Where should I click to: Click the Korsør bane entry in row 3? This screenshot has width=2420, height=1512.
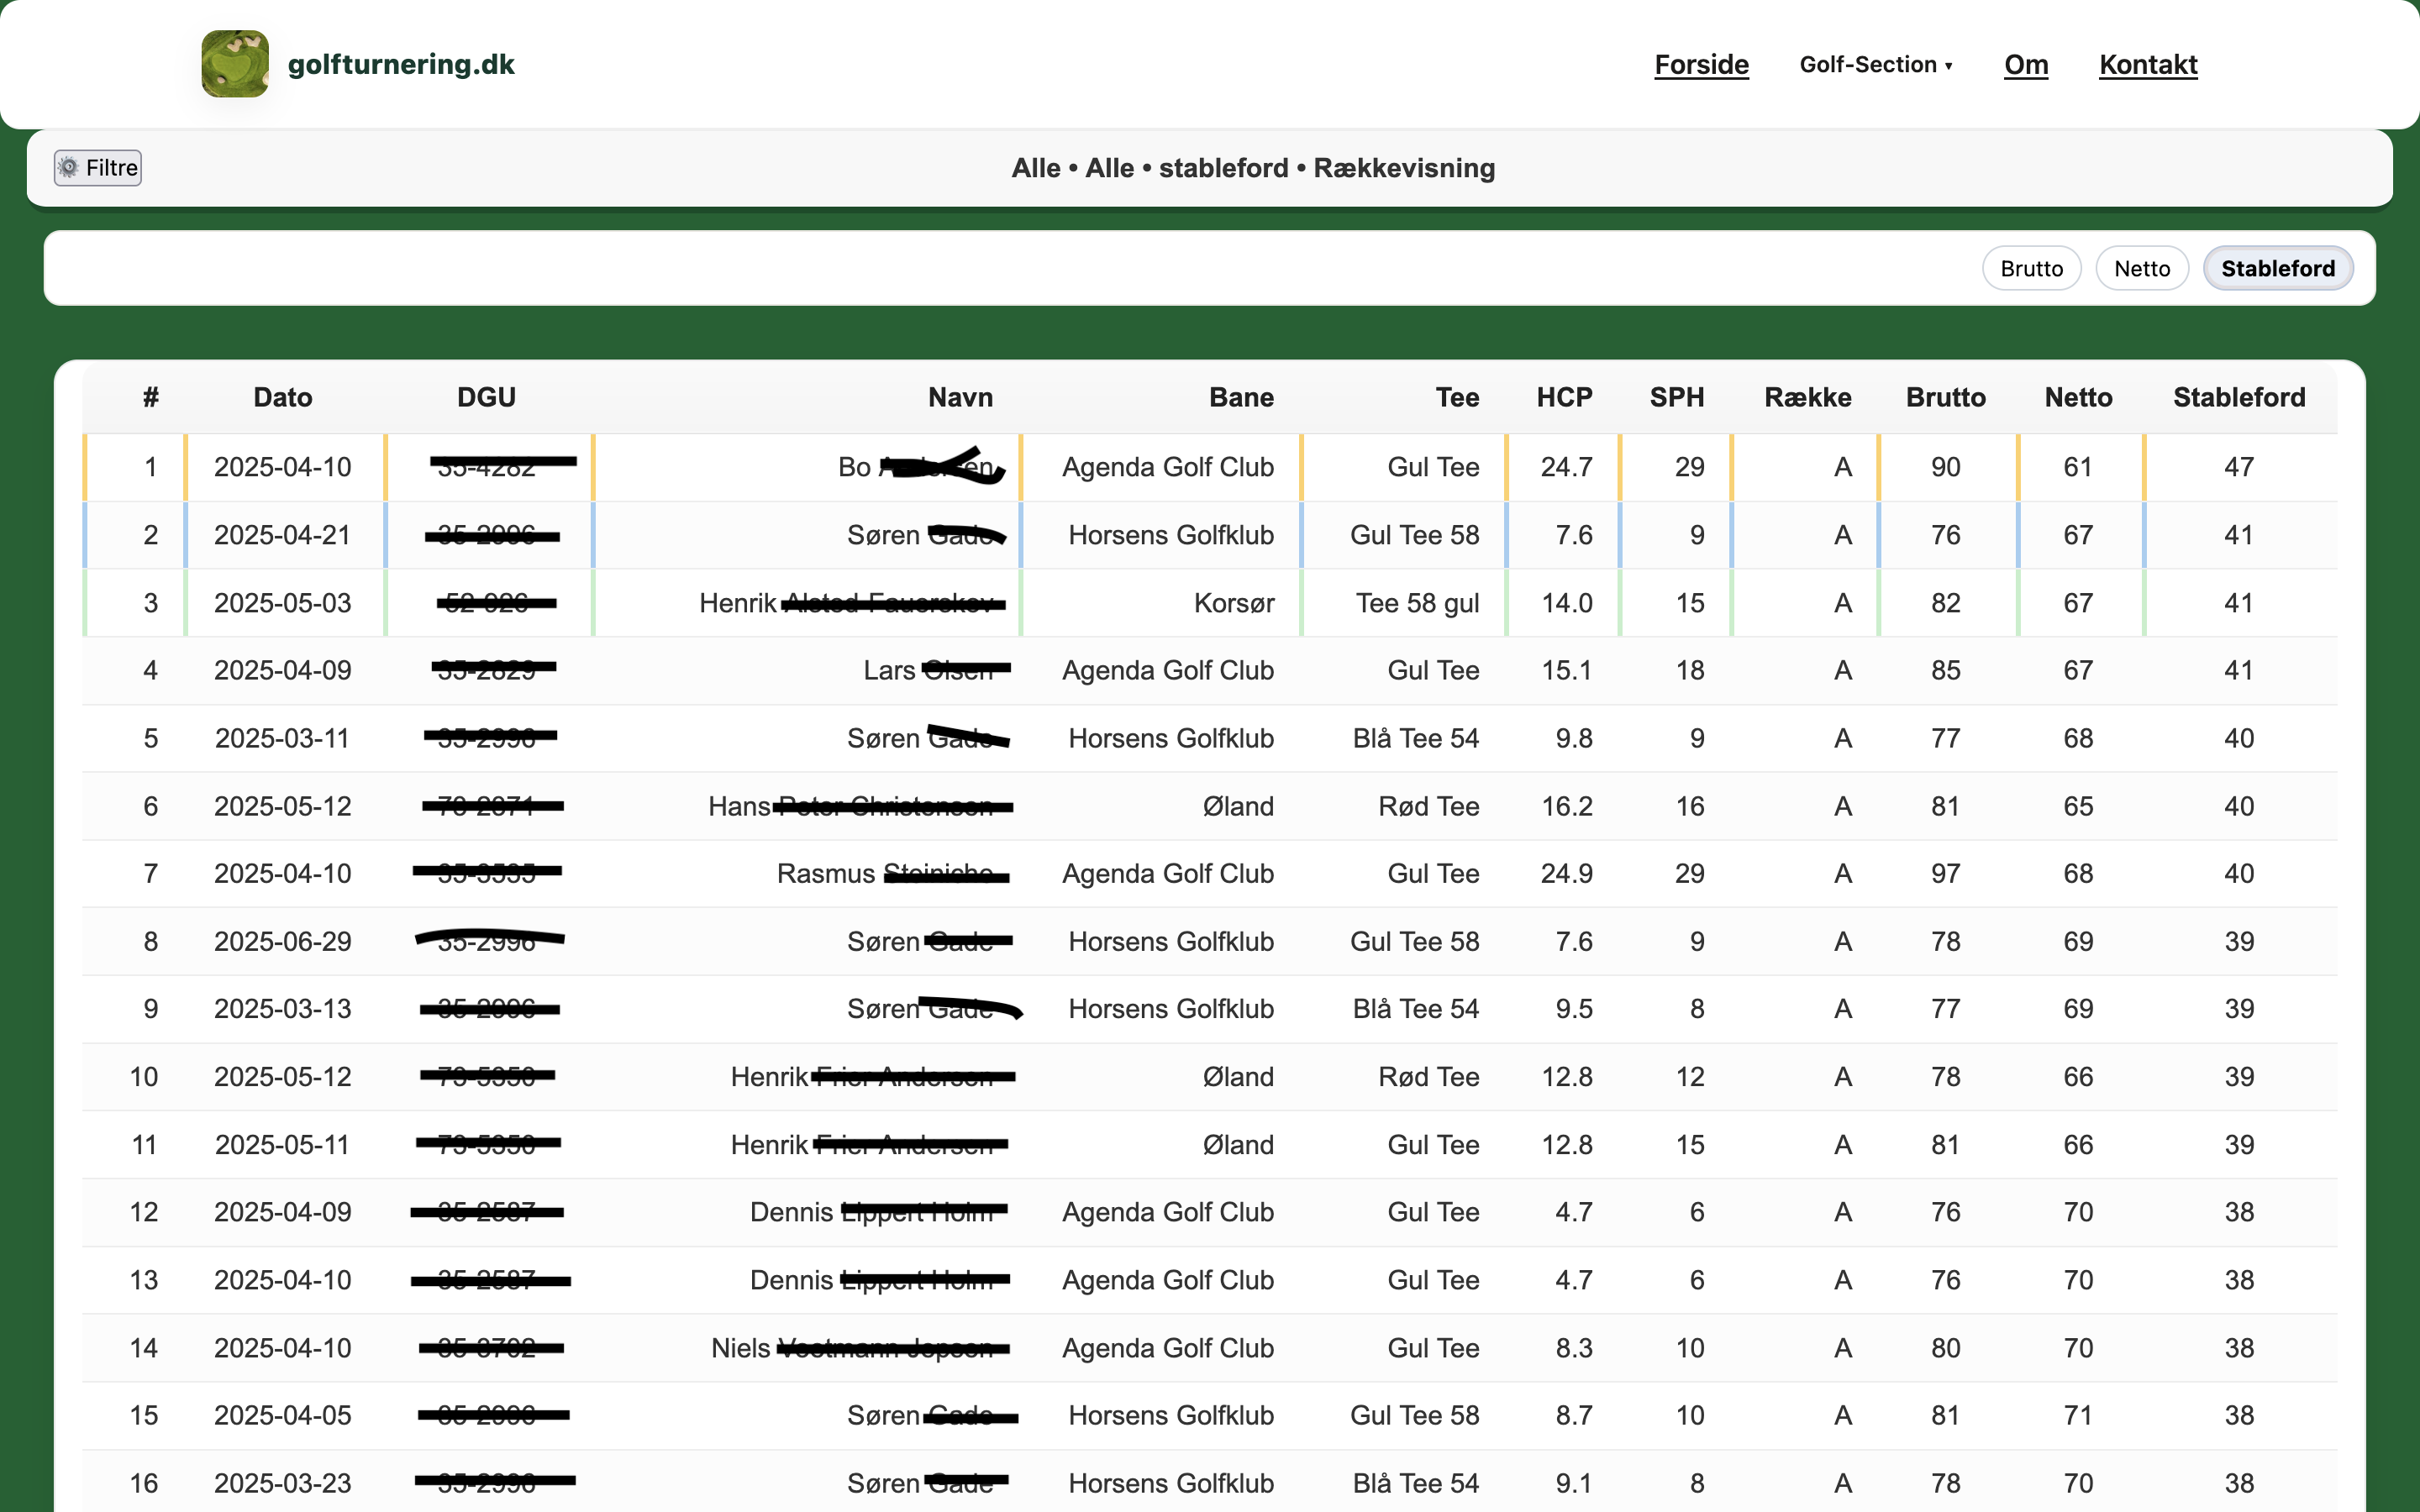(1233, 602)
